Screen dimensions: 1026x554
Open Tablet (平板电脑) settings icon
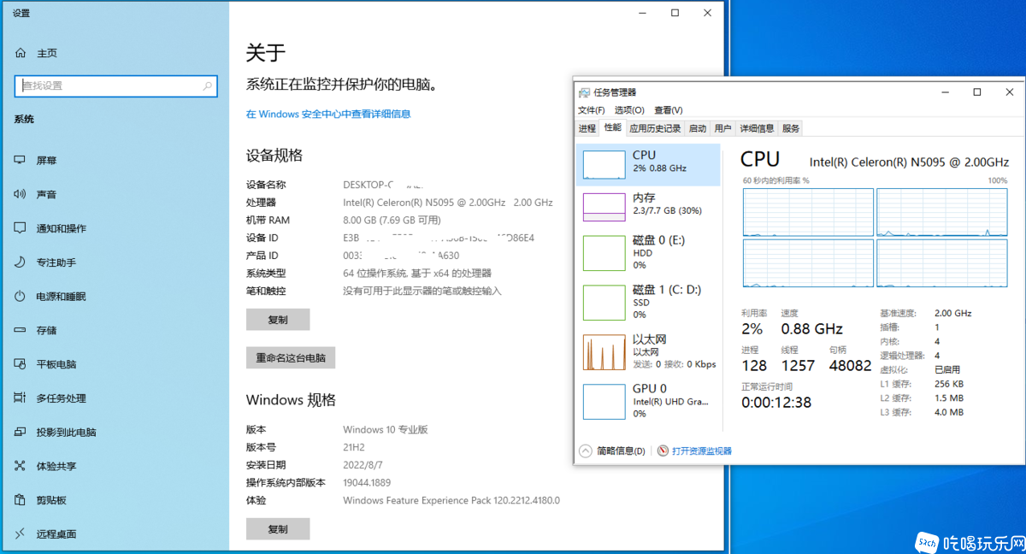(x=21, y=364)
